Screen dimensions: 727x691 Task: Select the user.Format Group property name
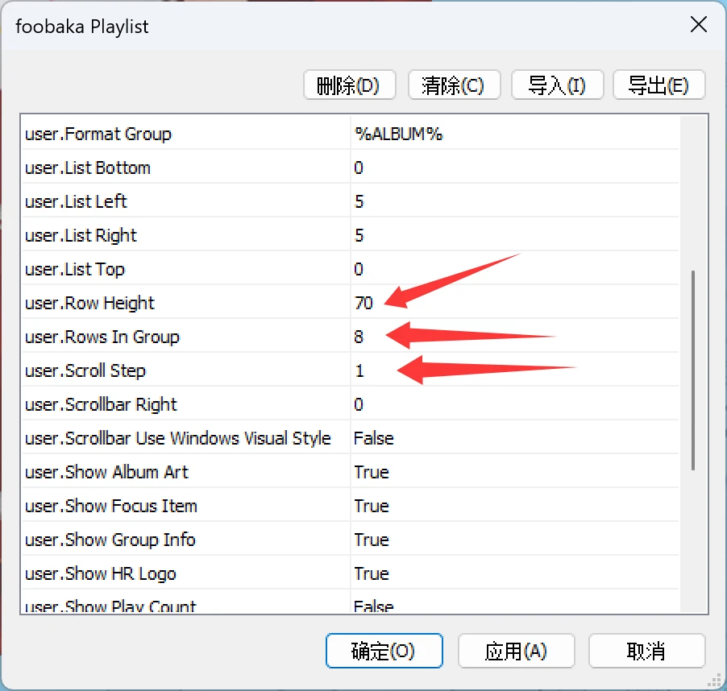pos(98,134)
